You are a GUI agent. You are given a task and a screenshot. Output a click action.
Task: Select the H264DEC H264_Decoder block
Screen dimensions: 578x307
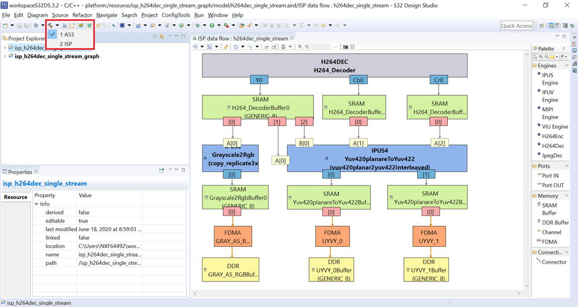click(334, 65)
